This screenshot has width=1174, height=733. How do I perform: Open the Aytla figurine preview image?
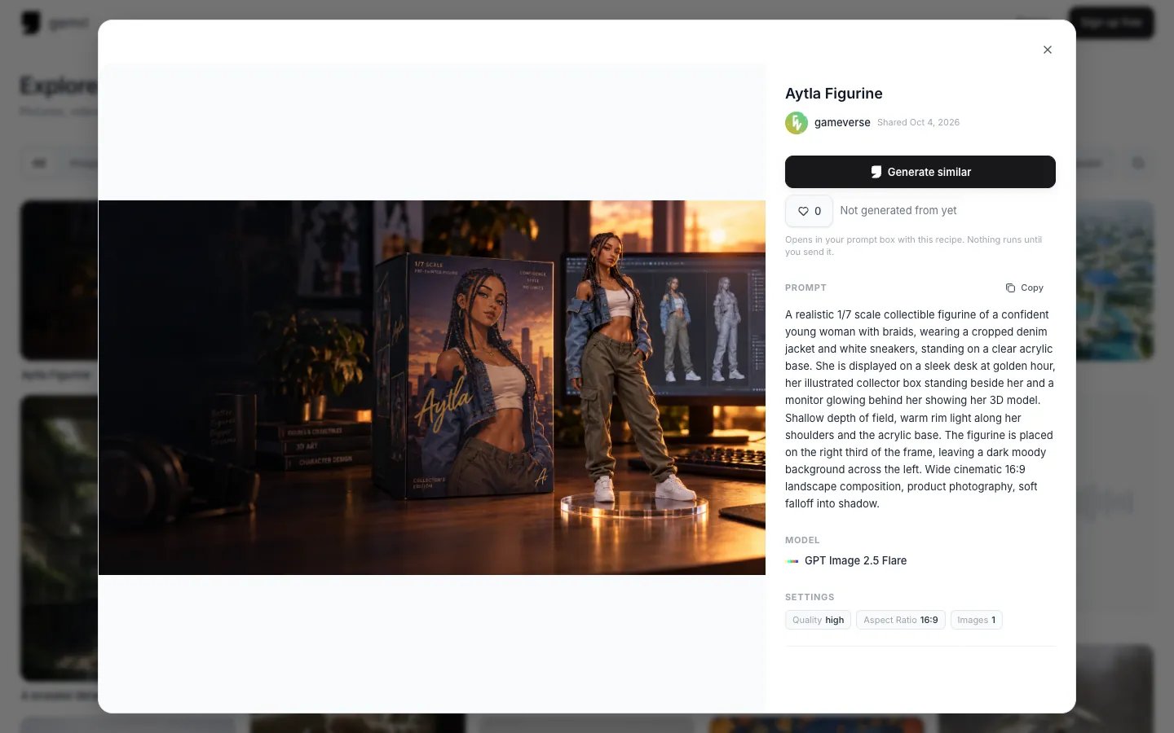432,388
